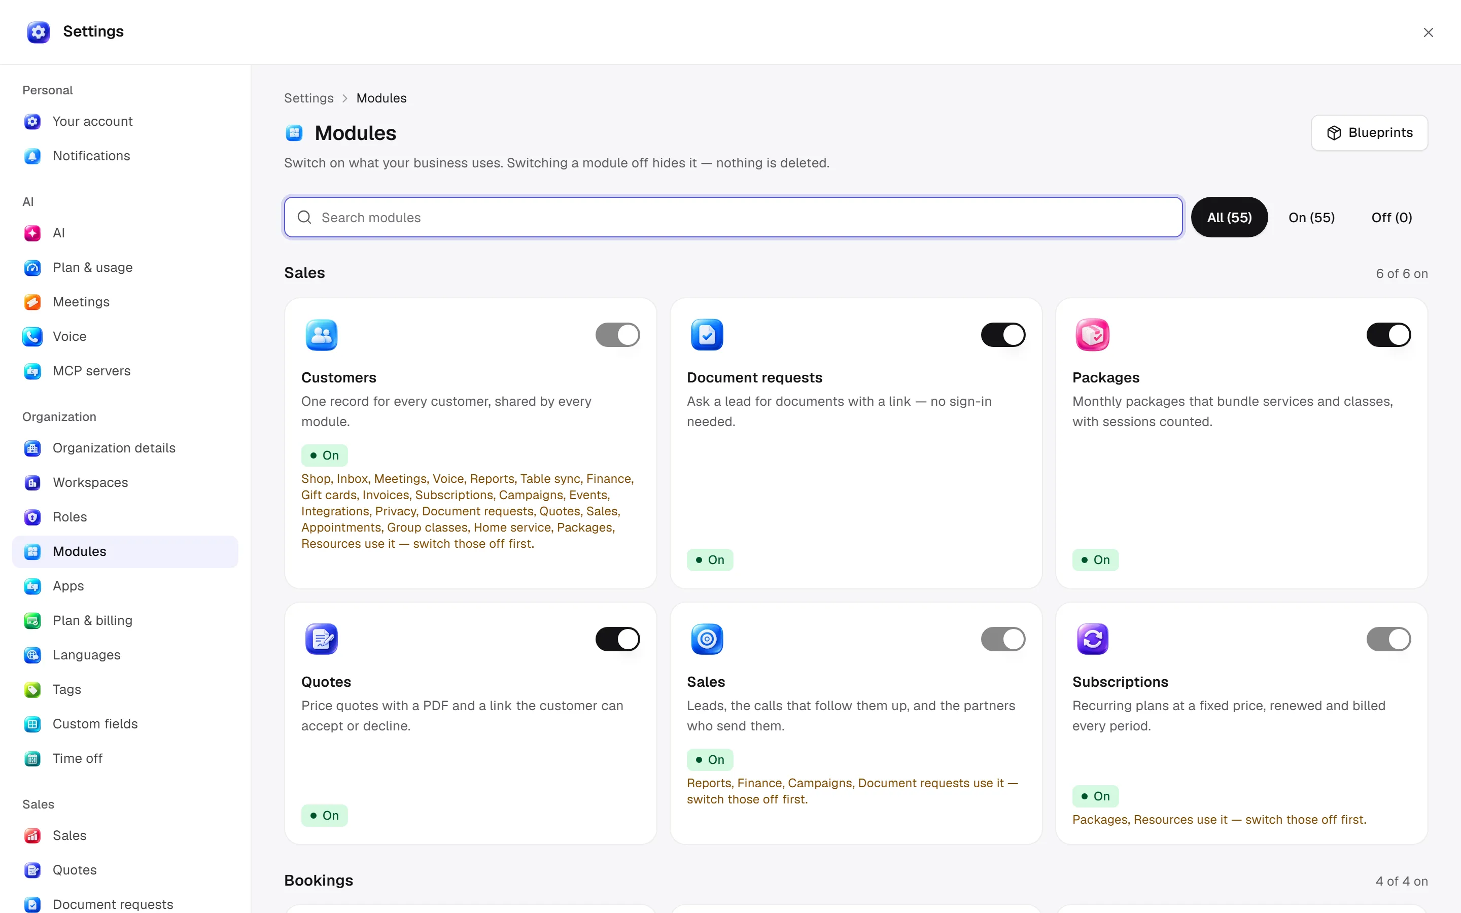This screenshot has width=1461, height=913.
Task: Click the On status badge in Quotes card
Action: click(324, 815)
